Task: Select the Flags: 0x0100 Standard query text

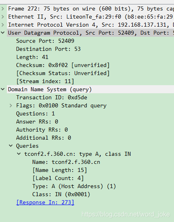Action: click(x=61, y=105)
